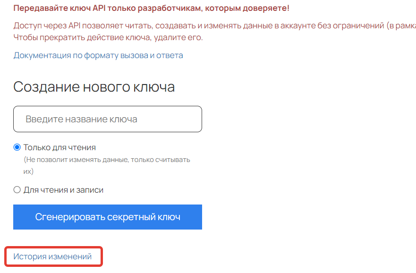Click the Сгенерировать секретный ключ button
Screen dimensions: 416x273
pyautogui.click(x=108, y=217)
